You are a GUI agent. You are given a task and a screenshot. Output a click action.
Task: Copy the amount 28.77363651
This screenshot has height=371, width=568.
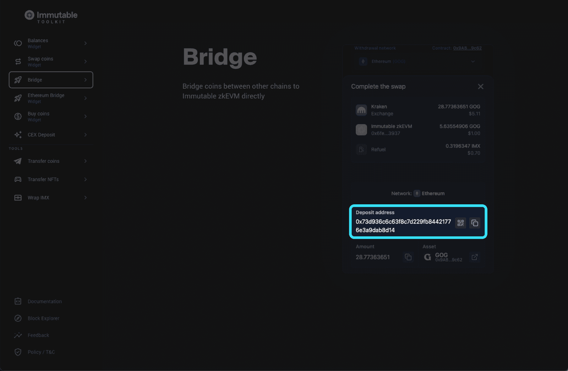click(x=408, y=257)
